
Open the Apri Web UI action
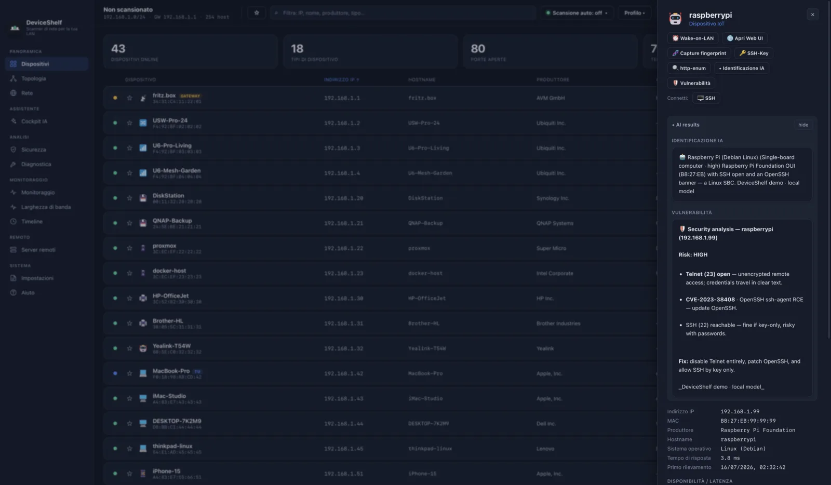point(745,38)
